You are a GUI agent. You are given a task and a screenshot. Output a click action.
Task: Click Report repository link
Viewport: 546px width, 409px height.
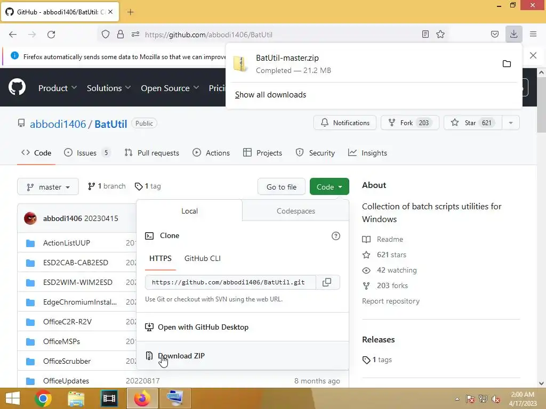[x=391, y=301]
